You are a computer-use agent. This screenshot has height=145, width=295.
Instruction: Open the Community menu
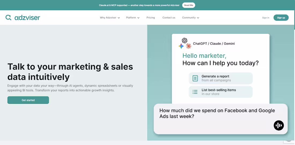[191, 18]
